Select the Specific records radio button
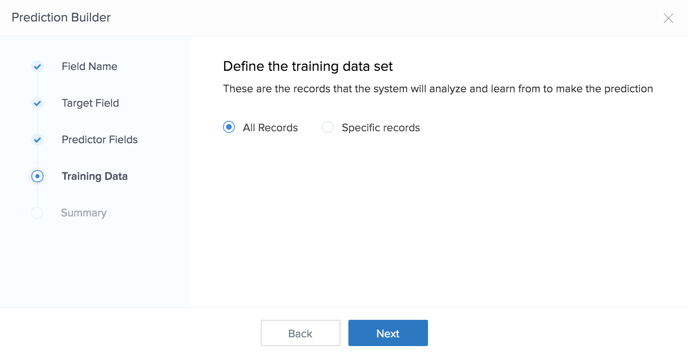 pyautogui.click(x=328, y=127)
